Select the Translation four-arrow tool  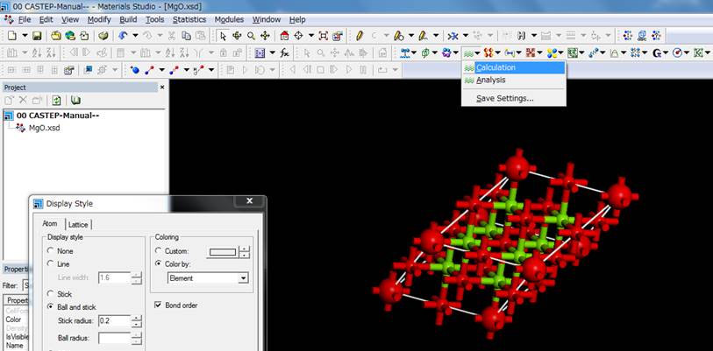tap(265, 35)
